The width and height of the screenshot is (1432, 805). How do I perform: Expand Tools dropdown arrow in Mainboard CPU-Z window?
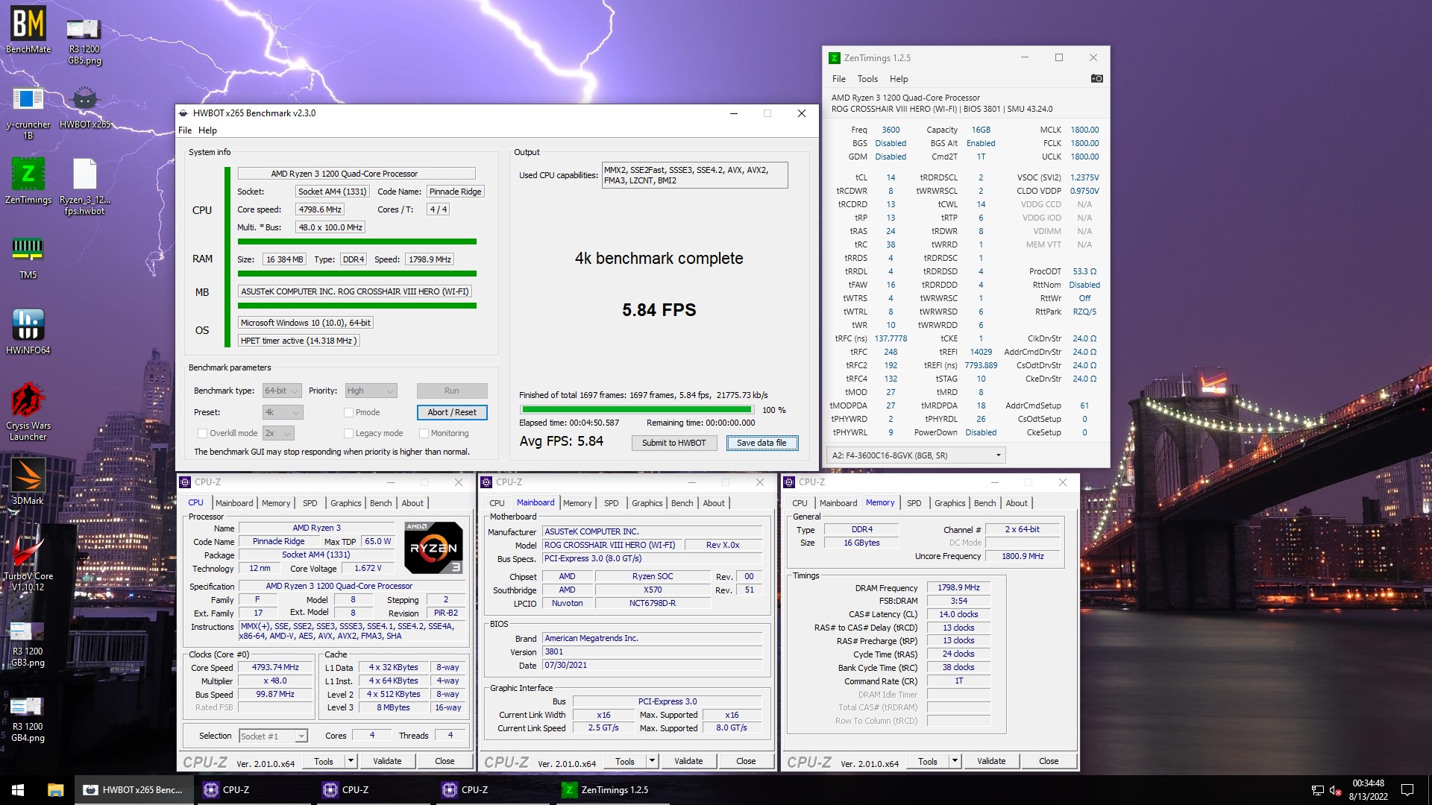point(652,761)
